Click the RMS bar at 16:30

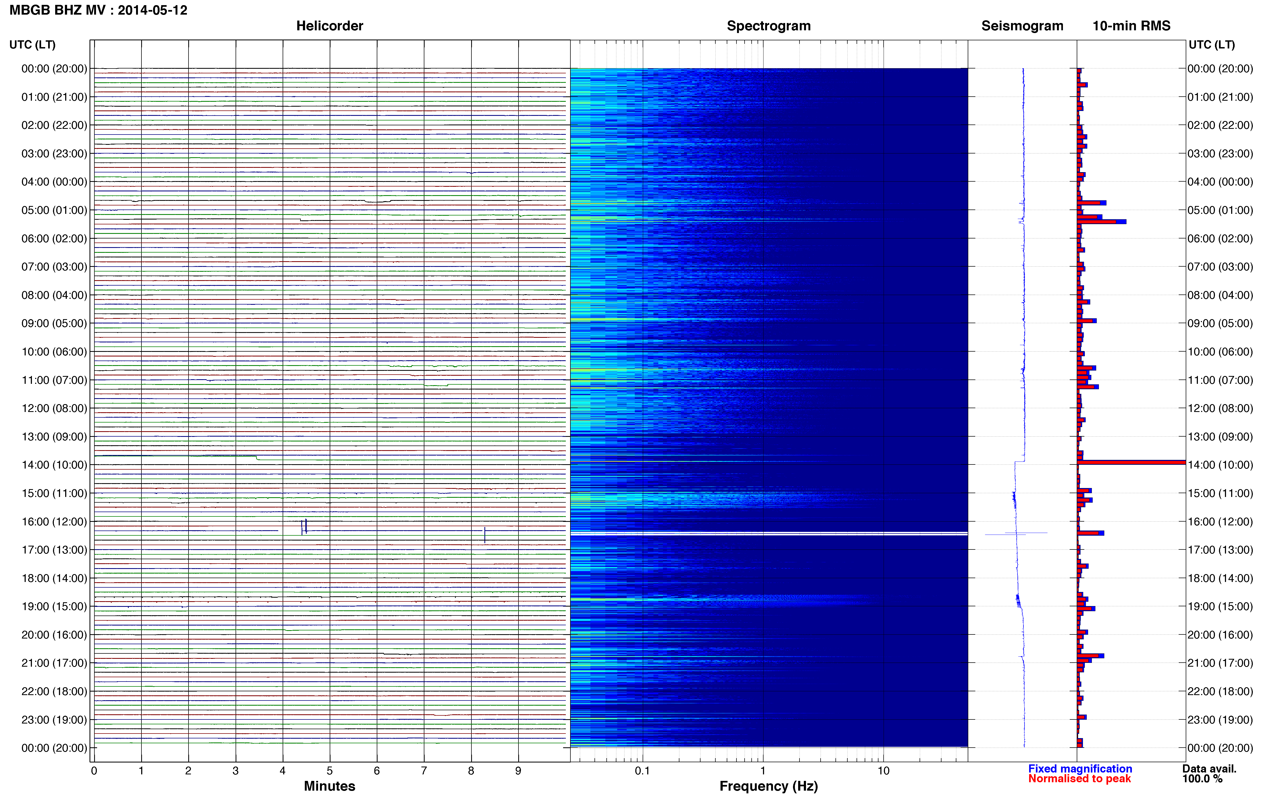click(x=1090, y=533)
